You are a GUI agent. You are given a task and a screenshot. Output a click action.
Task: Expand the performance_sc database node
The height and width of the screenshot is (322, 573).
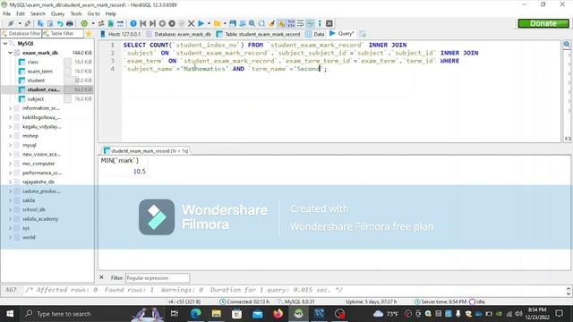click(10, 173)
